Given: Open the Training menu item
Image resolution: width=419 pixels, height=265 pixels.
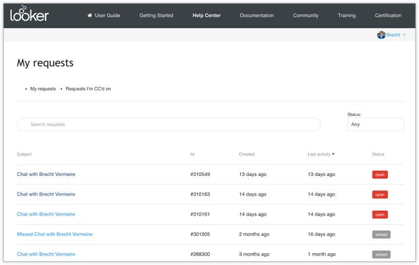Looking at the screenshot, I should pyautogui.click(x=346, y=15).
